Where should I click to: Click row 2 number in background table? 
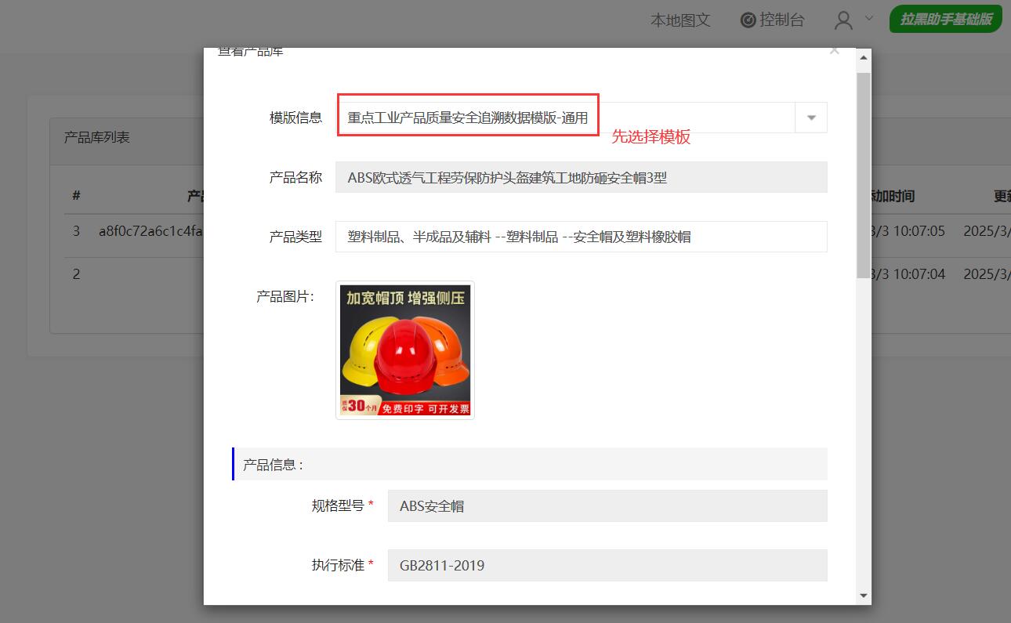tap(77, 274)
